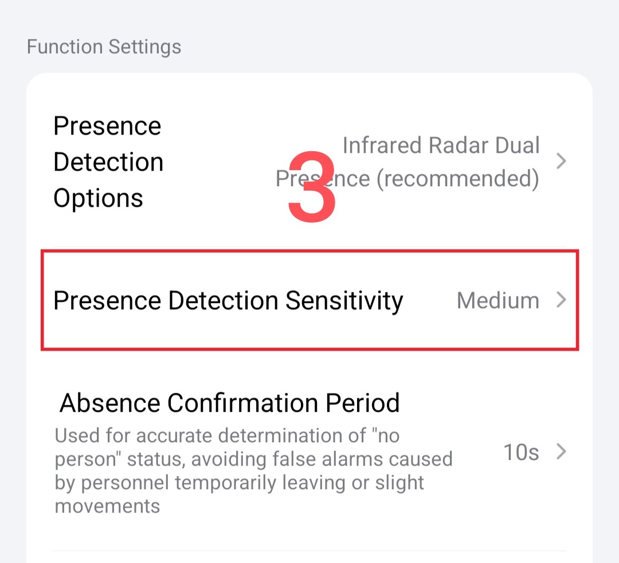Viewport: 619px width, 563px height.
Task: Expand the Presence Detection Sensitivity chevron
Action: (561, 300)
